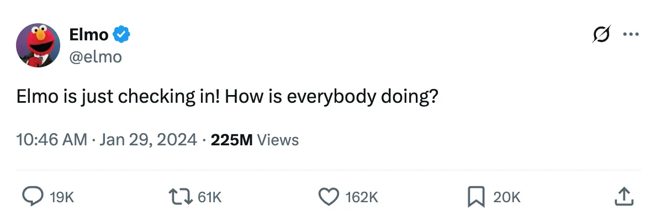656x221 pixels.
Task: Click the 225M view count number
Action: (x=231, y=140)
